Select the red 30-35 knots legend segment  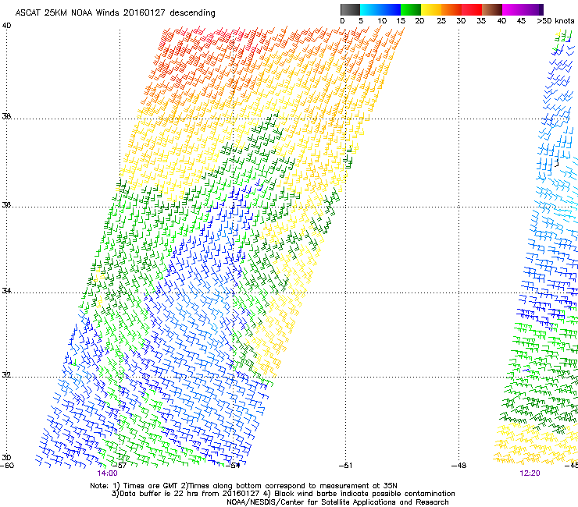472,9
